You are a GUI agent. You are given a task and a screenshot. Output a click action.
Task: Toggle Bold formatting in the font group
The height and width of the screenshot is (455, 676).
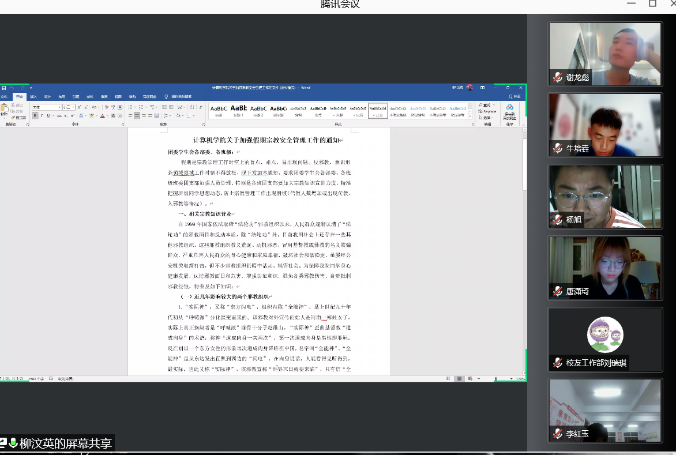[35, 116]
